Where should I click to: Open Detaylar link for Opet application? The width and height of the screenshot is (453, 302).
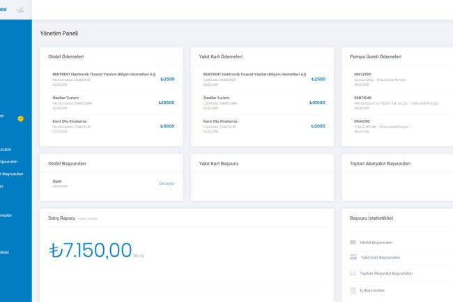[167, 183]
